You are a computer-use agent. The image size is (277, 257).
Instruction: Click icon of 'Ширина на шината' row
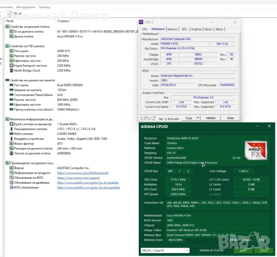pos(11,90)
